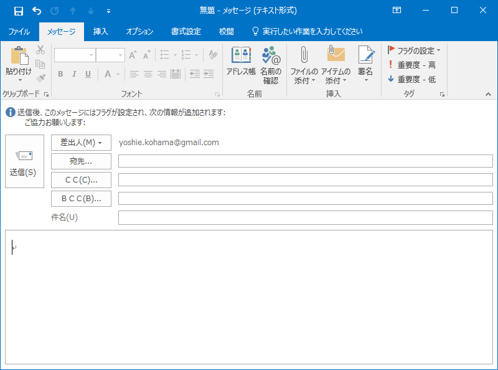This screenshot has height=370, width=498.
Task: Click the Redo icon in the title bar
Action: tap(55, 11)
